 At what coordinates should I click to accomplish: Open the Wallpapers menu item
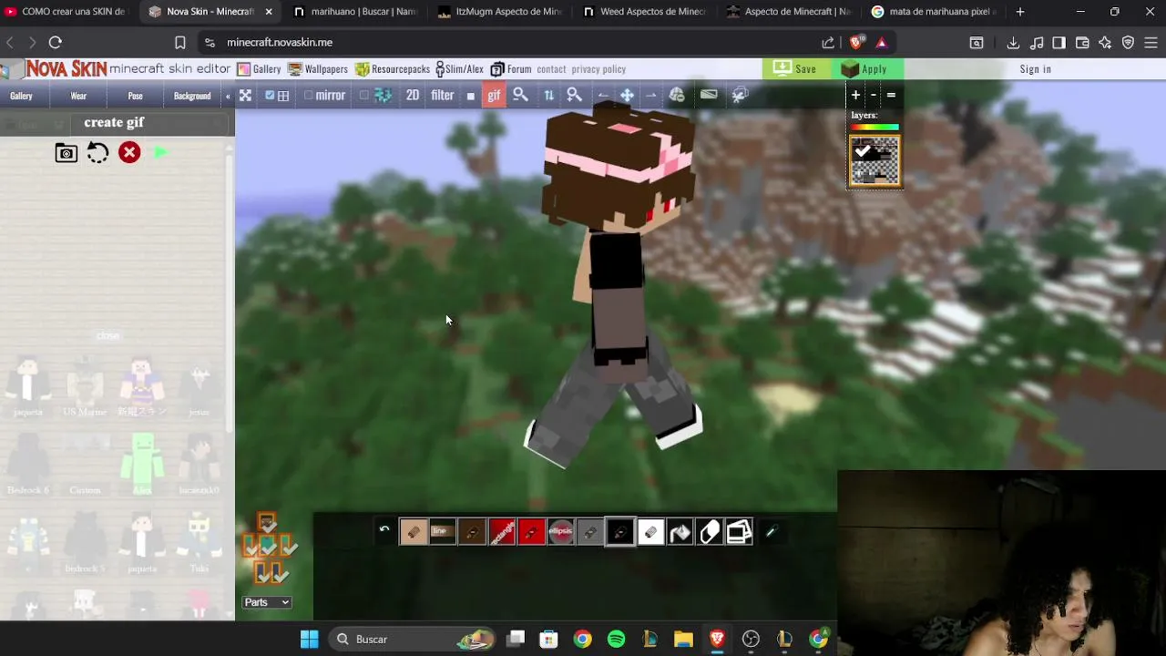coord(318,69)
